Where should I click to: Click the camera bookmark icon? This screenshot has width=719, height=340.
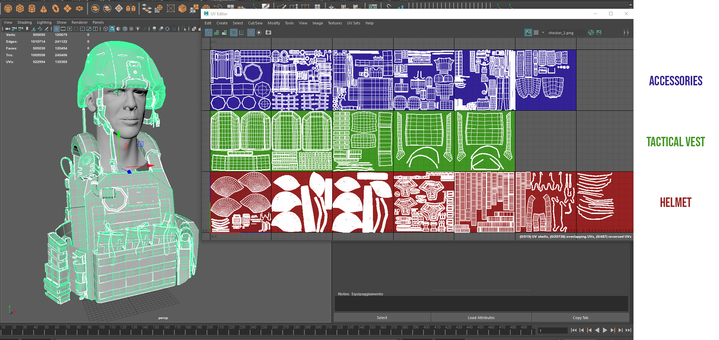tap(27, 29)
